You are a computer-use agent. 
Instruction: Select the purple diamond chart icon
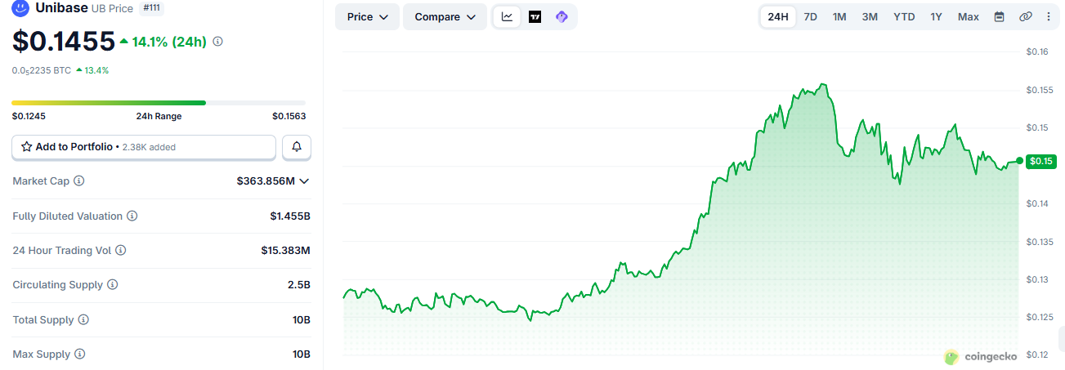click(562, 16)
